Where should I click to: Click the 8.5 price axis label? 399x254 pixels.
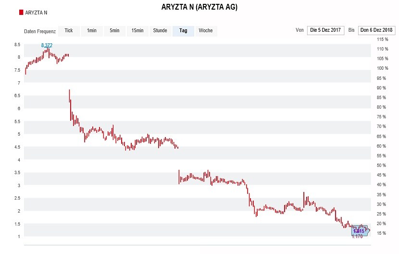click(x=17, y=45)
